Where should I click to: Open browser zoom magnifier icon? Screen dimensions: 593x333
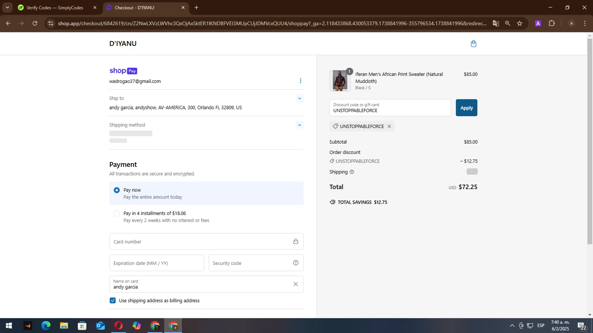pyautogui.click(x=508, y=23)
